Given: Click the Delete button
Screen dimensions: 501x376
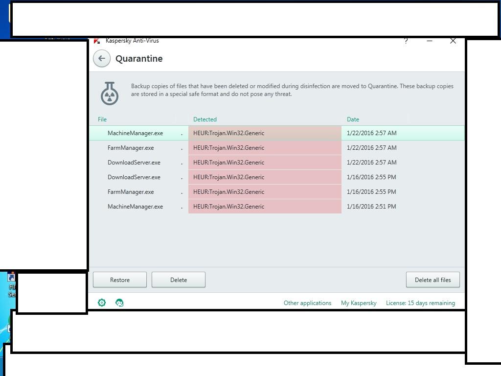Looking at the screenshot, I should coord(179,280).
